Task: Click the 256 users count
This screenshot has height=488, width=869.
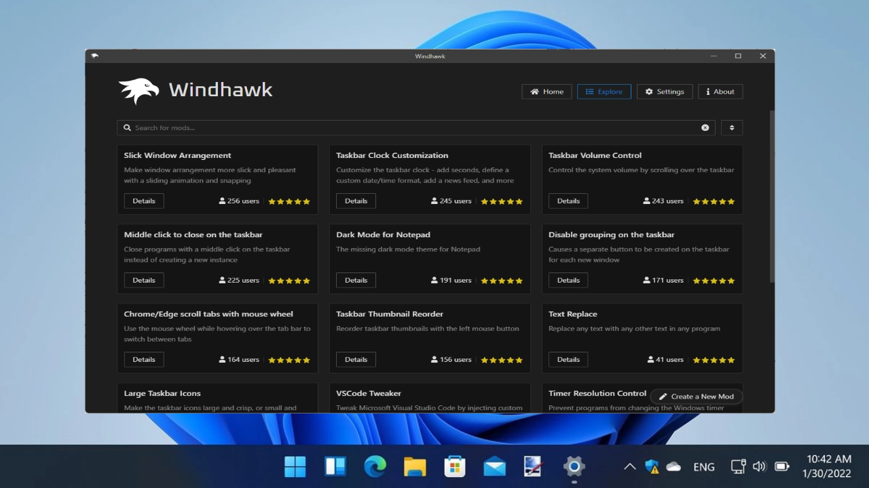Action: click(239, 201)
